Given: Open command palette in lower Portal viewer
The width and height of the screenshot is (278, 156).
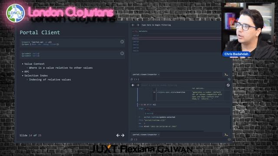Looking at the screenshot, I should click(x=226, y=135).
